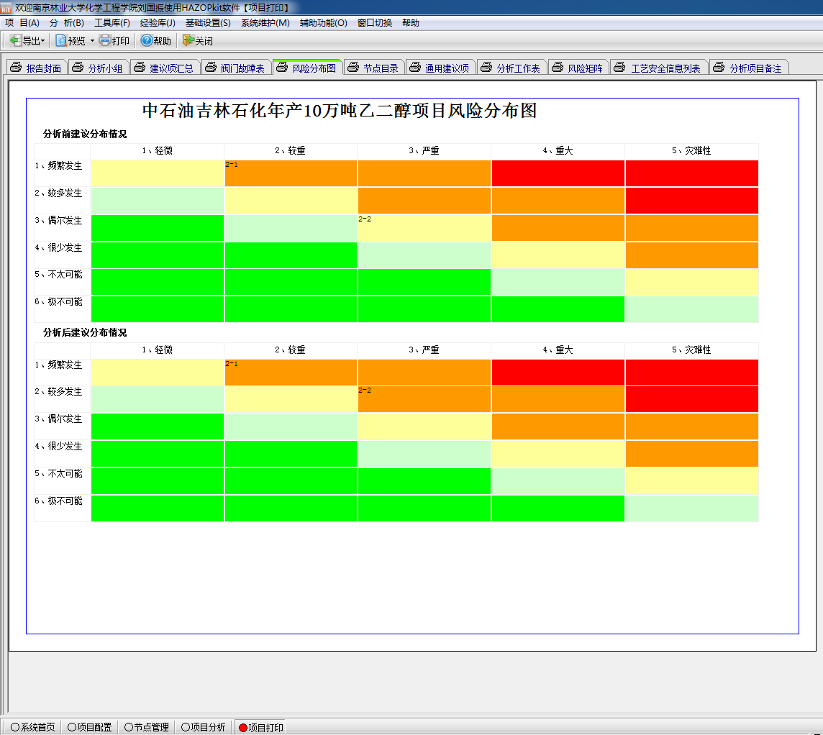Click printer icon on 分析小组 tab

[78, 67]
